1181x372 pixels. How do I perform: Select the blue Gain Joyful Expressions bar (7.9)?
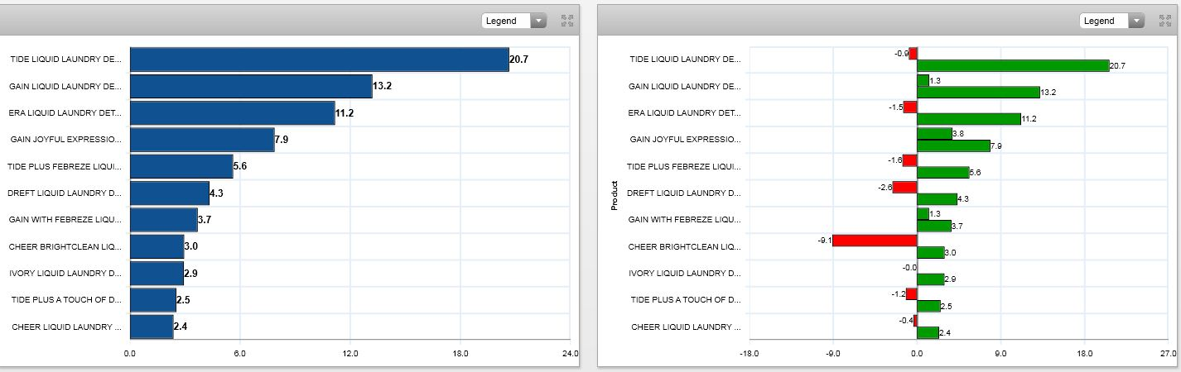tap(202, 140)
